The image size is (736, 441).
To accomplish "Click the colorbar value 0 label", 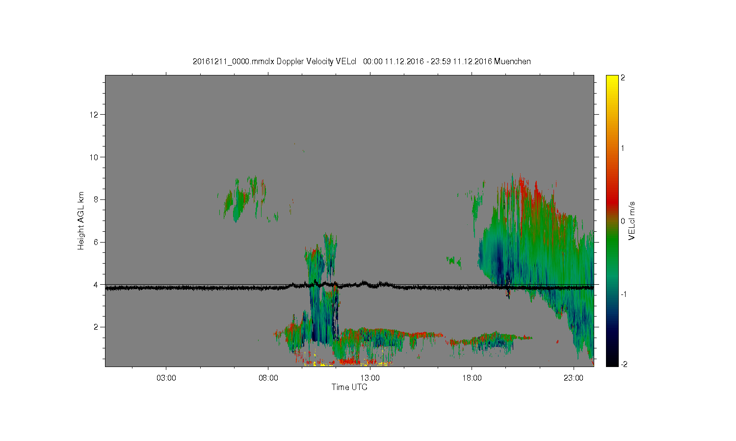I will [623, 221].
